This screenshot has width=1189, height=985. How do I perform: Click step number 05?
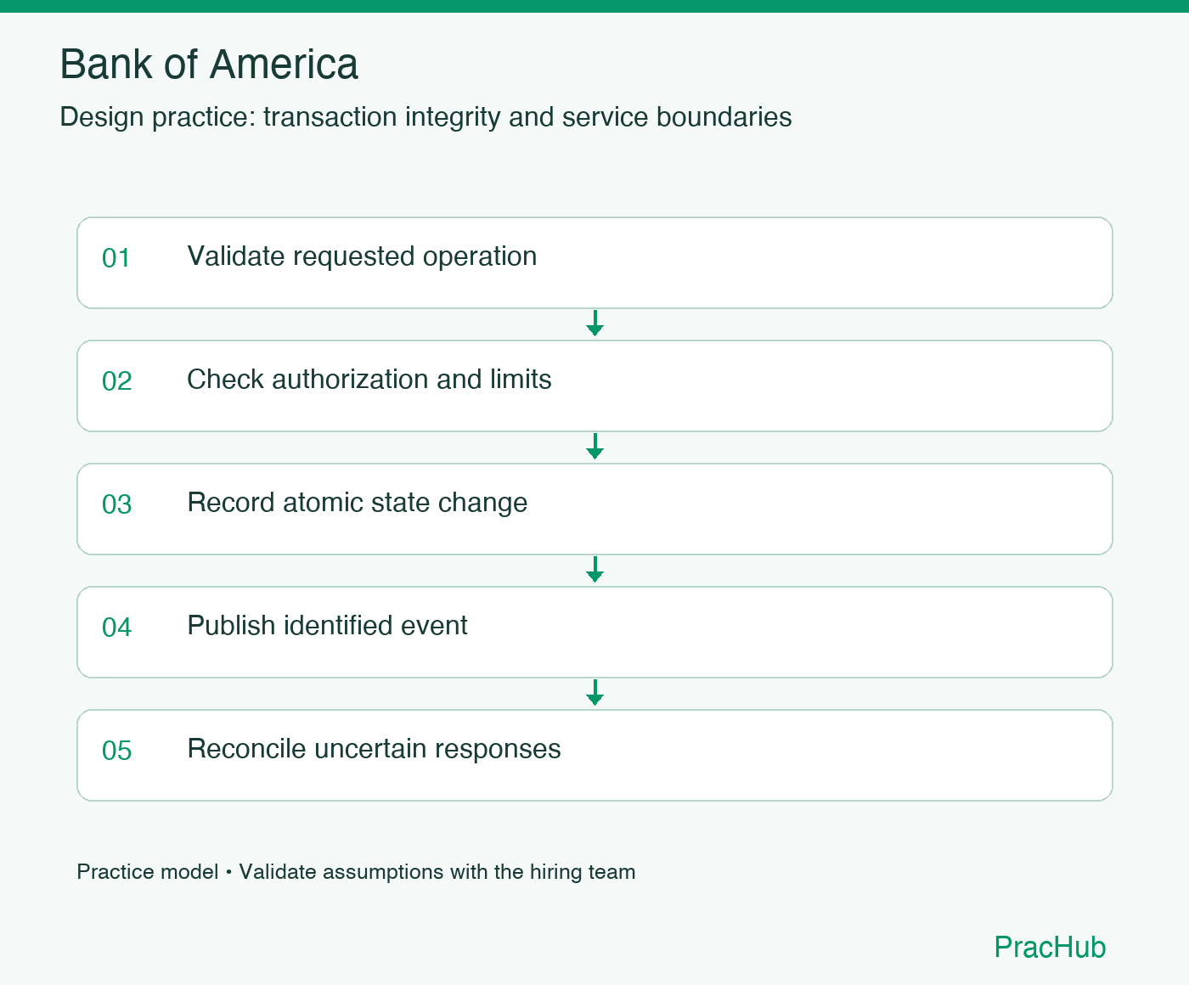116,751
